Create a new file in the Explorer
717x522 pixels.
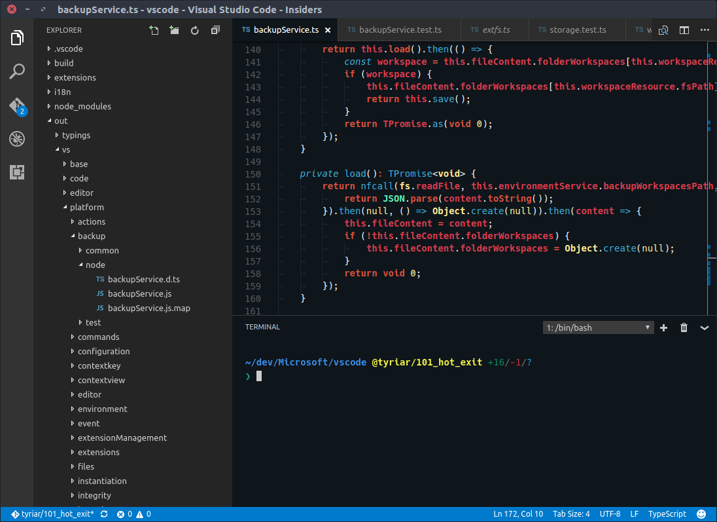coord(152,30)
